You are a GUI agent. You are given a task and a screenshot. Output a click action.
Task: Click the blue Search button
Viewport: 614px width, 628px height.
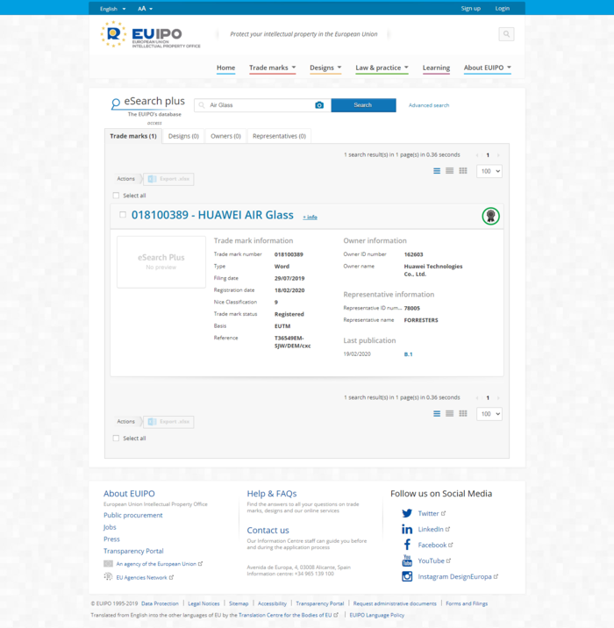pos(363,105)
